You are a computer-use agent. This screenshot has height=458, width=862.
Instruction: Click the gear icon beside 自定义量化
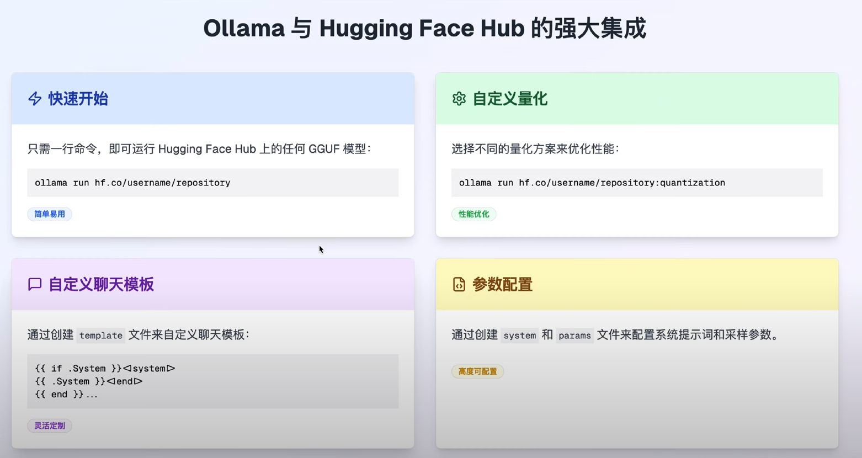pyautogui.click(x=459, y=99)
